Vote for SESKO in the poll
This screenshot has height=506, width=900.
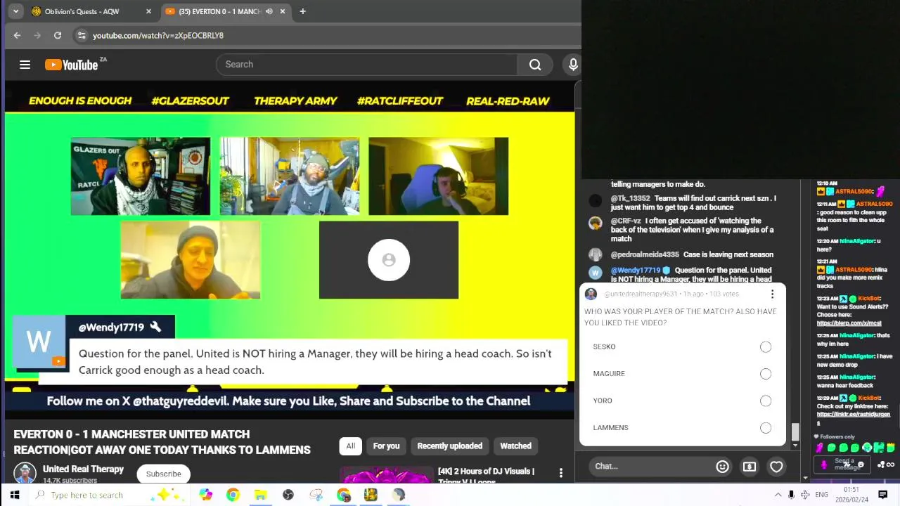[x=765, y=346]
